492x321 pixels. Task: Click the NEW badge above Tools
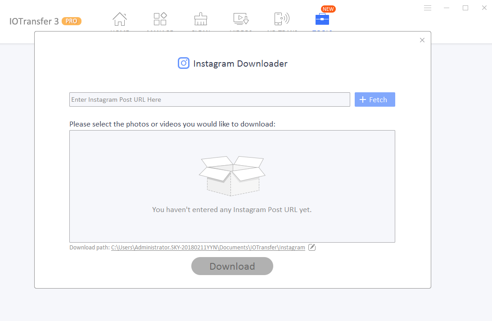tap(328, 9)
